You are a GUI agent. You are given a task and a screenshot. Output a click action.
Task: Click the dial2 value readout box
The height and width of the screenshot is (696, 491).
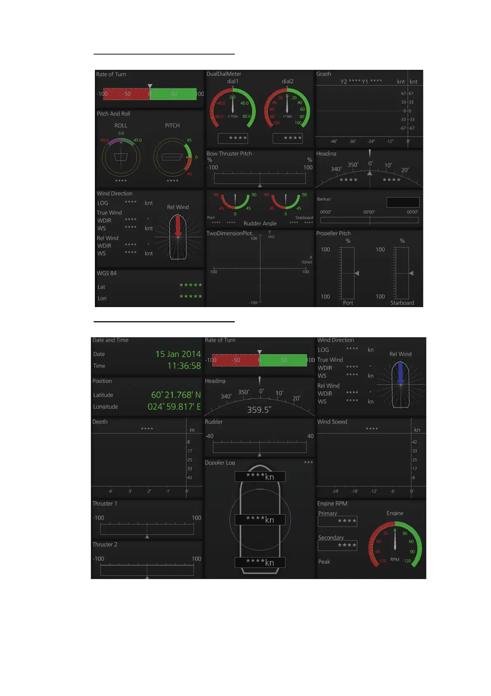tap(288, 138)
